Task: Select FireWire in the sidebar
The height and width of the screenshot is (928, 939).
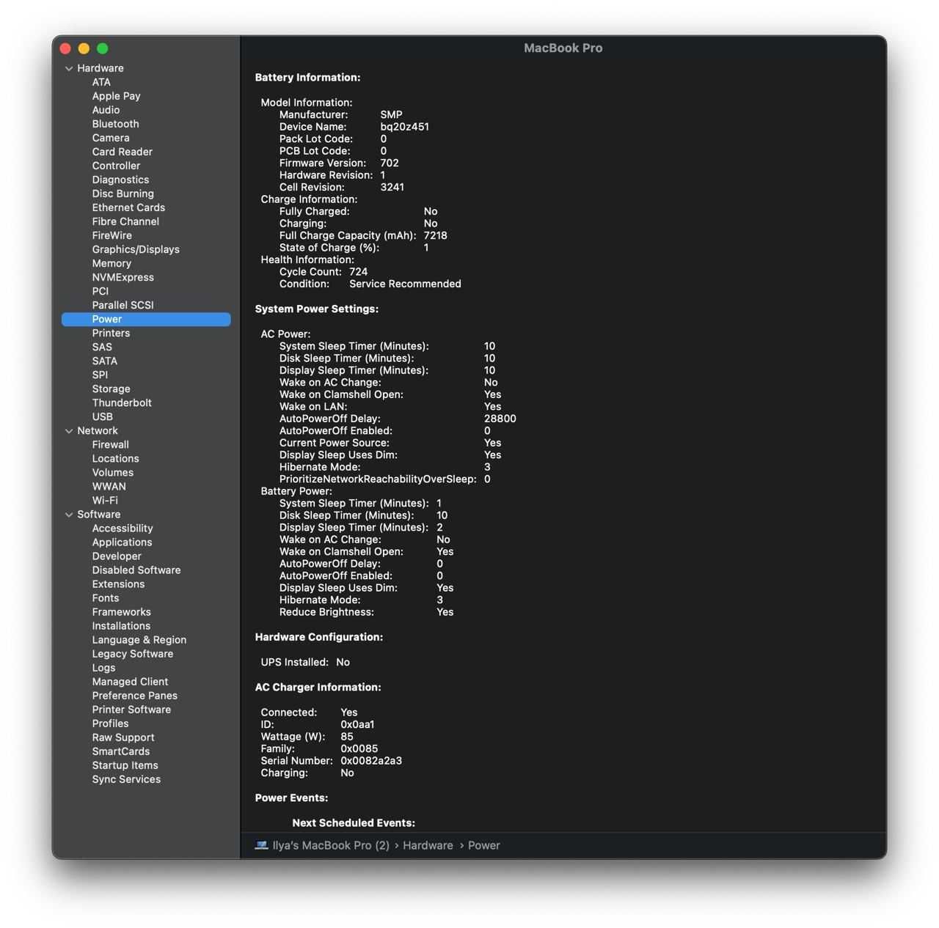Action: pos(112,235)
